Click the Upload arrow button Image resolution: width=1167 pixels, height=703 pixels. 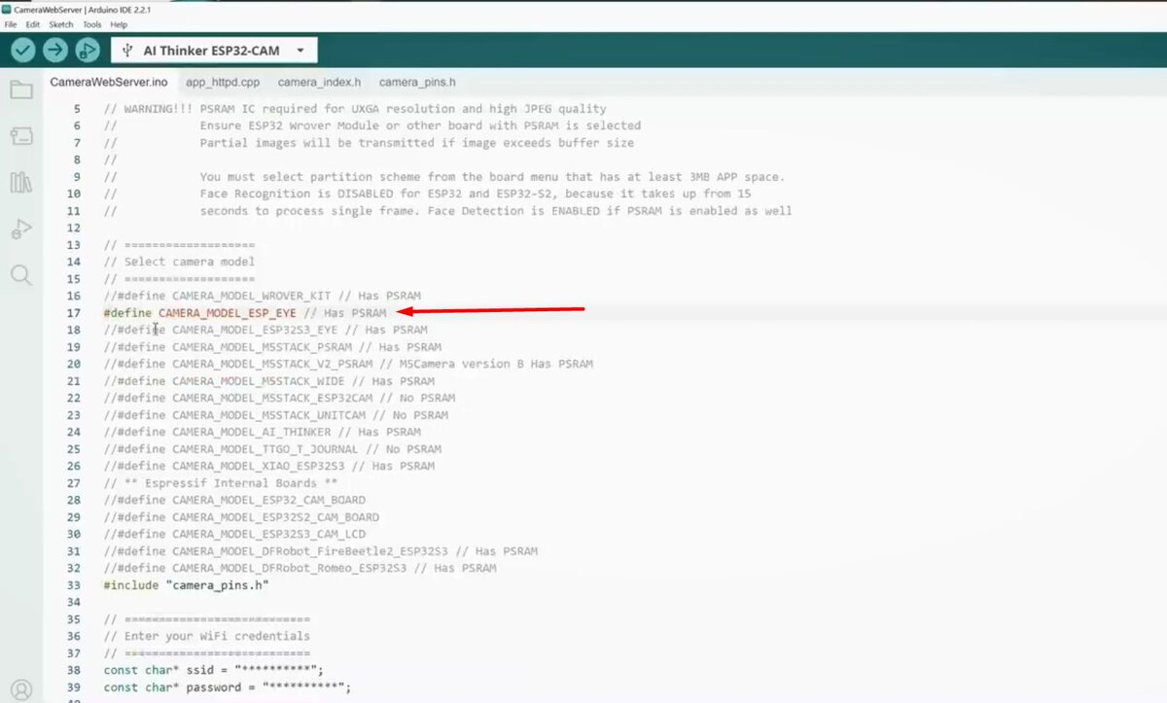55,51
